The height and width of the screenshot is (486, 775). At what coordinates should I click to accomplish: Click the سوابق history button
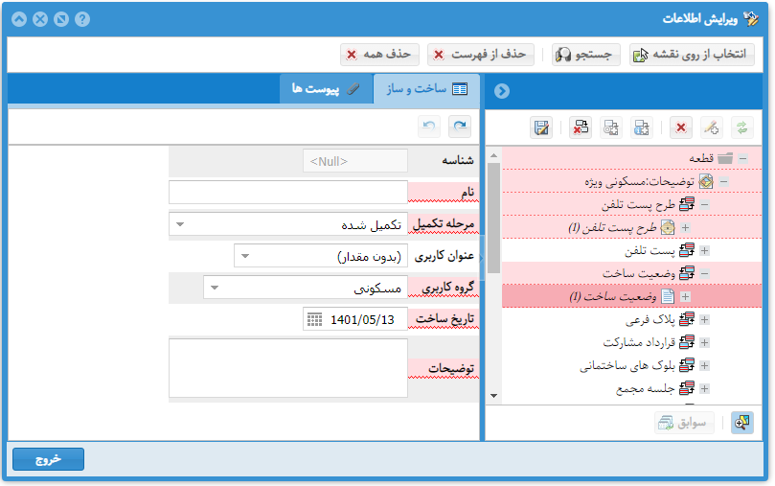685,423
